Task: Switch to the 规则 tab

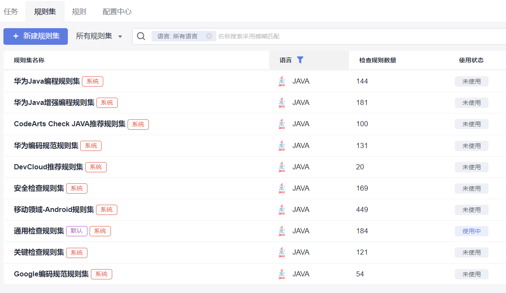Action: [79, 12]
